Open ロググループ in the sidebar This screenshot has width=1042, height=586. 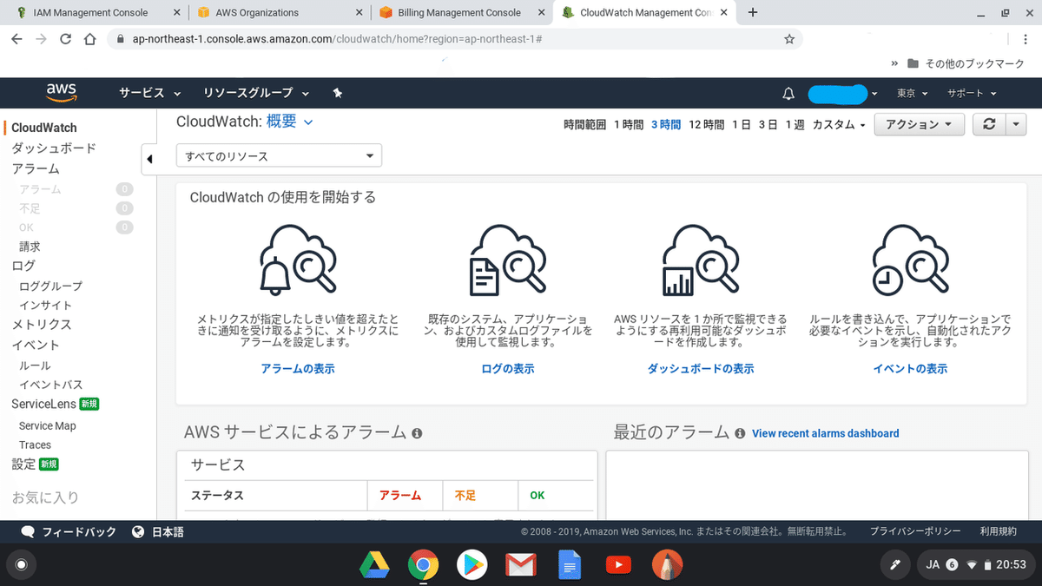pyautogui.click(x=51, y=286)
